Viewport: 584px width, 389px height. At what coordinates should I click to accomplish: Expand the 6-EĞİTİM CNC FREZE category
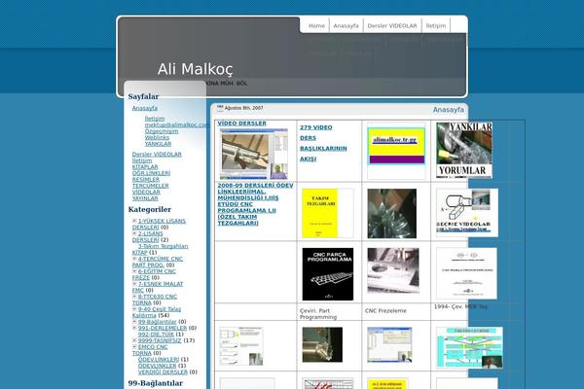click(x=134, y=271)
